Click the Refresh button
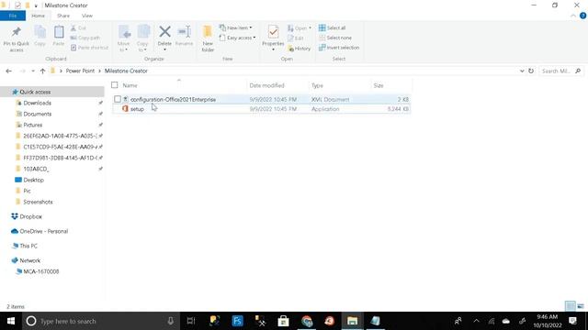This screenshot has width=588, height=330. pos(531,71)
